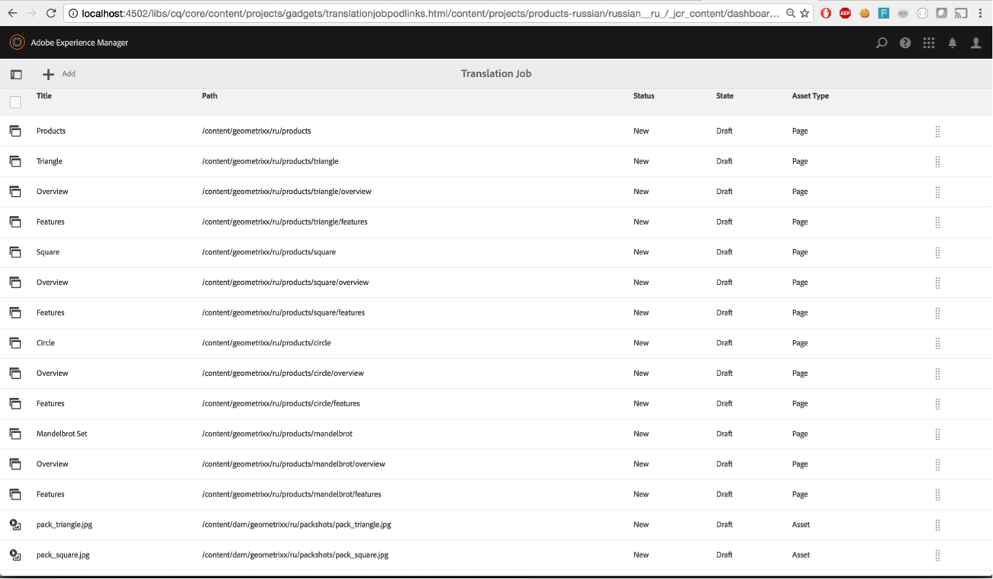Viewport: 993px width, 579px height.
Task: Click the Asset Type column header
Action: [x=810, y=96]
